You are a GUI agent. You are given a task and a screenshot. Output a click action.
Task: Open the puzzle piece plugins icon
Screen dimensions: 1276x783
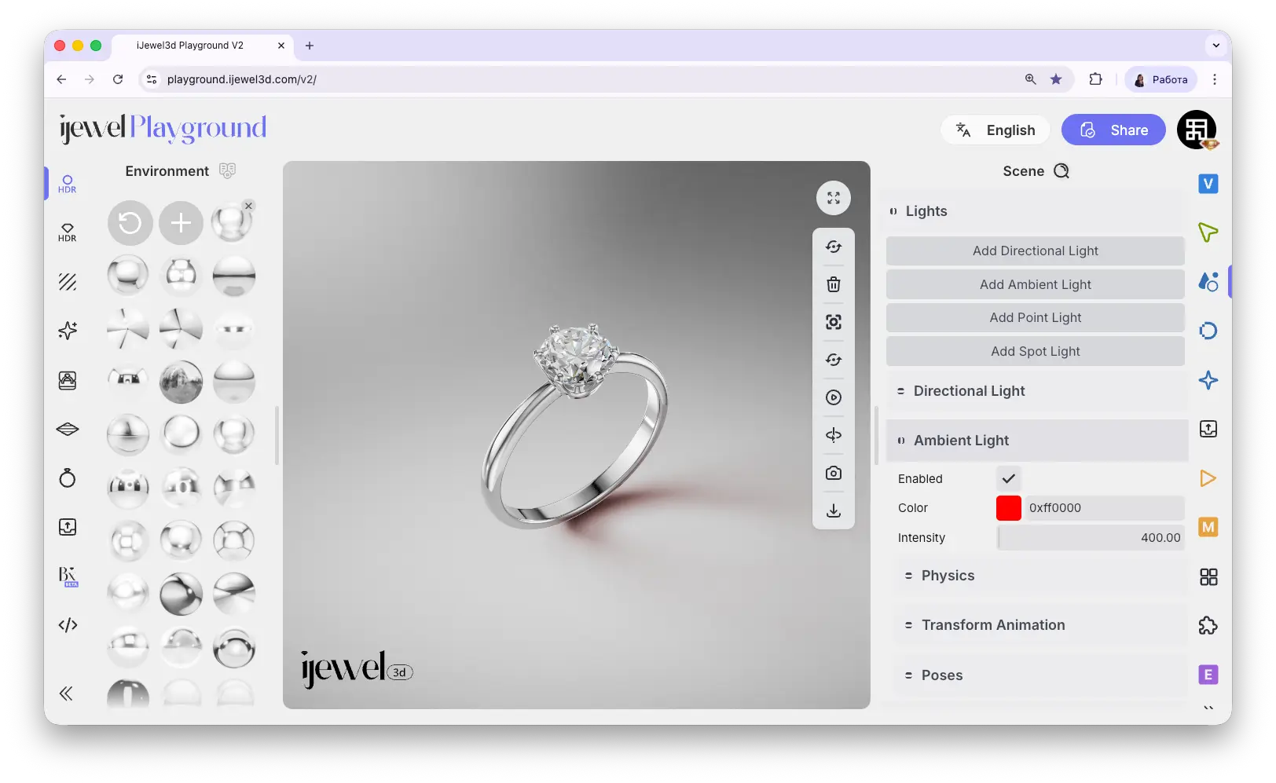tap(1208, 626)
